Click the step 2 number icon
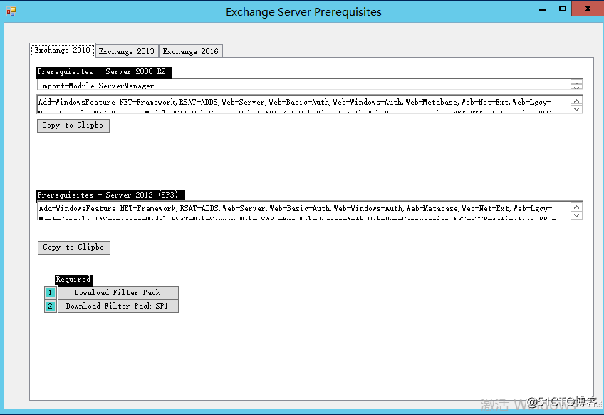 (51, 306)
